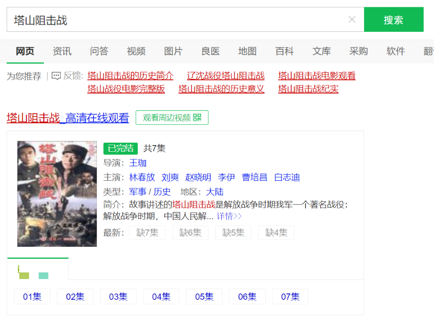The image size is (434, 320).
Task: Play episode 01集
Action: tap(32, 297)
